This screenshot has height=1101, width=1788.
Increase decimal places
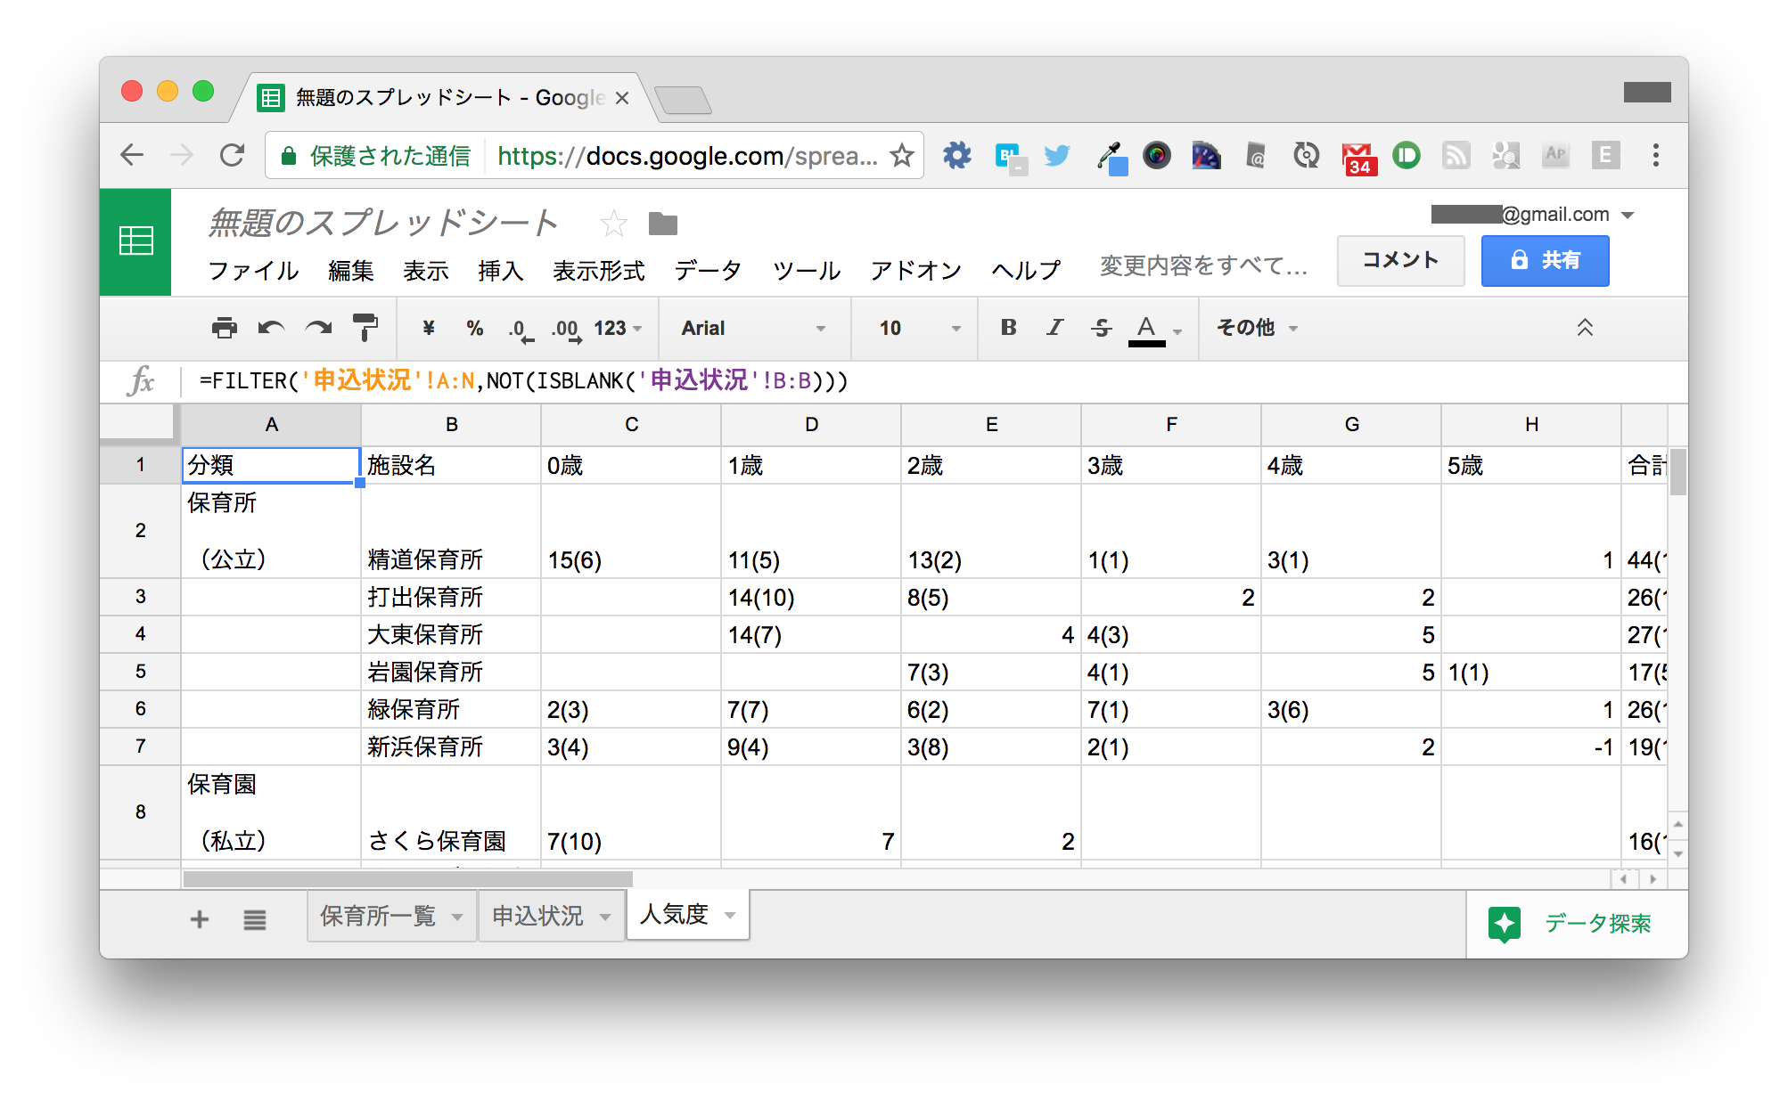pyautogui.click(x=566, y=330)
